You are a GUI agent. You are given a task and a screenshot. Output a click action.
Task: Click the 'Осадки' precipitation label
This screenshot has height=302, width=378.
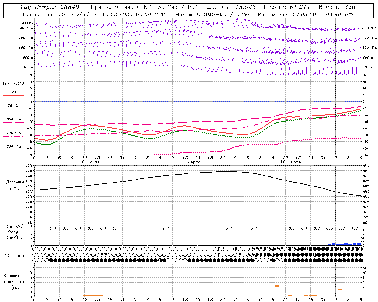click(15, 232)
